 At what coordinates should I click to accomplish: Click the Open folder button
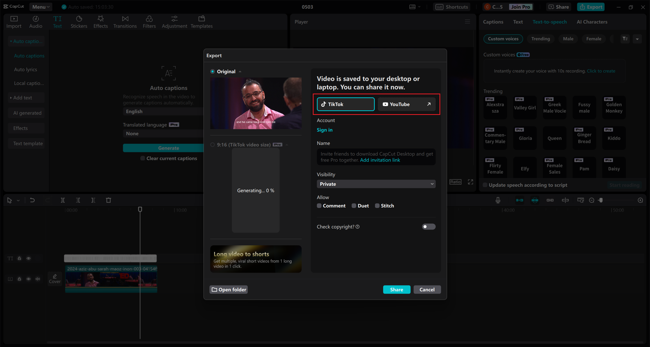[229, 290]
